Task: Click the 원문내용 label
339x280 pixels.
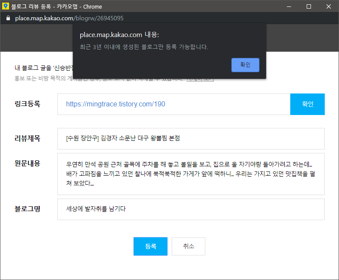Action: pyautogui.click(x=27, y=163)
